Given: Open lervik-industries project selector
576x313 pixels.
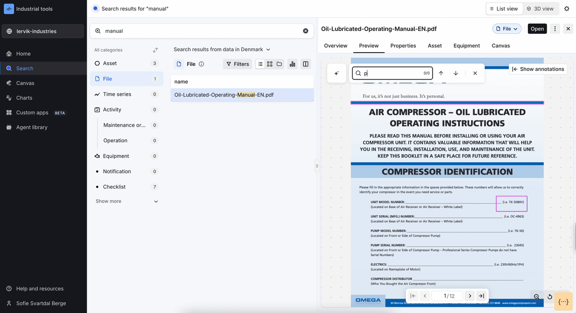Looking at the screenshot, I should 43,31.
